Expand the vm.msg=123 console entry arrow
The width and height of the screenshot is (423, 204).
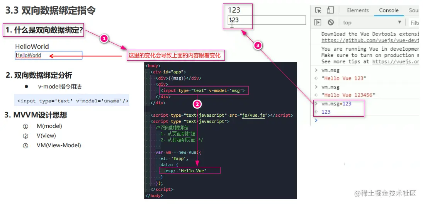tap(316, 104)
